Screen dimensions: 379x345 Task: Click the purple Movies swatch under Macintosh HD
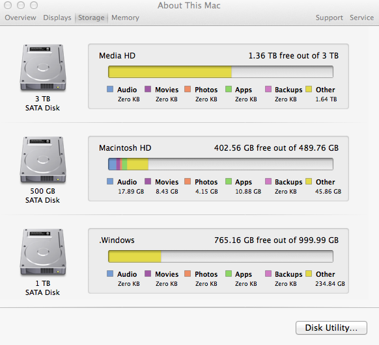pyautogui.click(x=148, y=181)
